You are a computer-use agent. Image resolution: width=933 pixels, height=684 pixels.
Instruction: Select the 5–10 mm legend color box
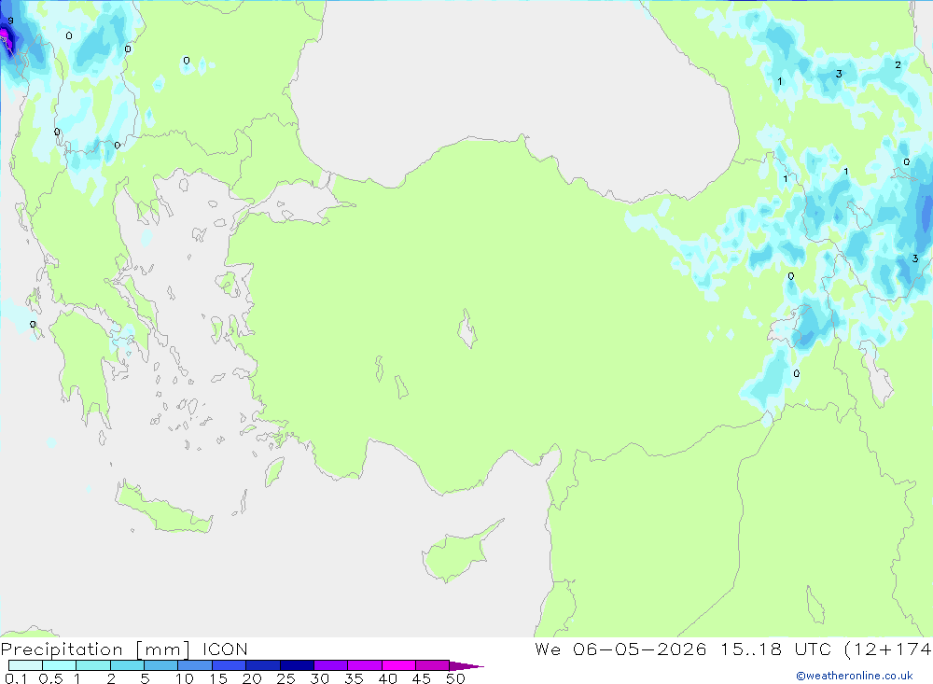coord(161,665)
